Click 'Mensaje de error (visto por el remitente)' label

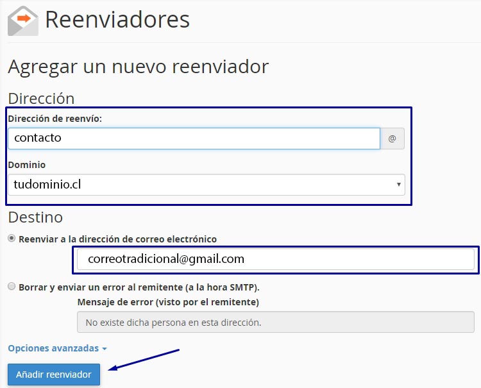click(x=168, y=302)
